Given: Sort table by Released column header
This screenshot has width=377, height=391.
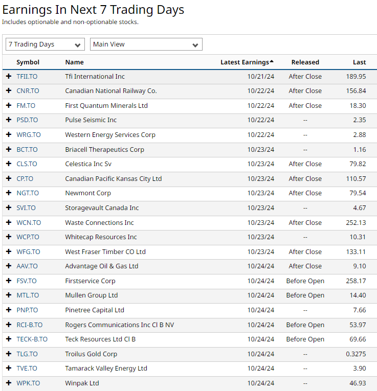Looking at the screenshot, I should click(x=305, y=62).
